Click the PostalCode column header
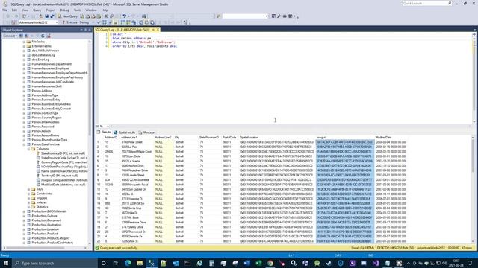This screenshot has width=478, height=268. 230,138
